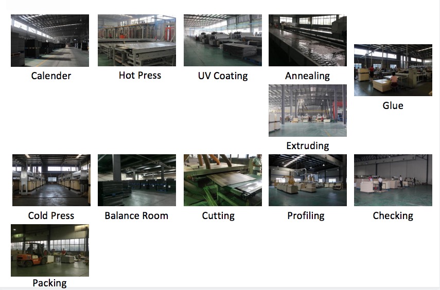Select the UV Coating line photo

coord(223,41)
